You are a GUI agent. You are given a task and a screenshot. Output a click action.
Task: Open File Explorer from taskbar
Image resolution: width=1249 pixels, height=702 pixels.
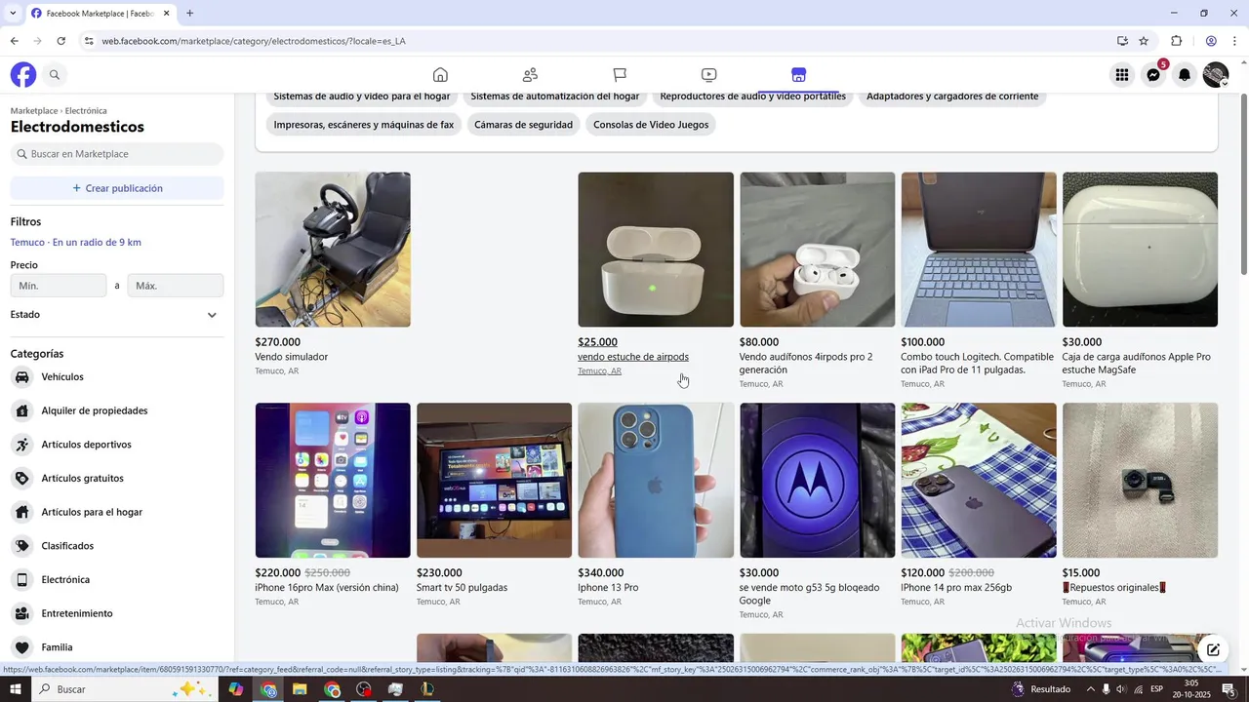coord(300,689)
